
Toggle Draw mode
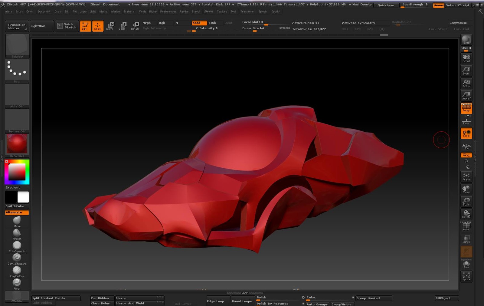click(98, 26)
